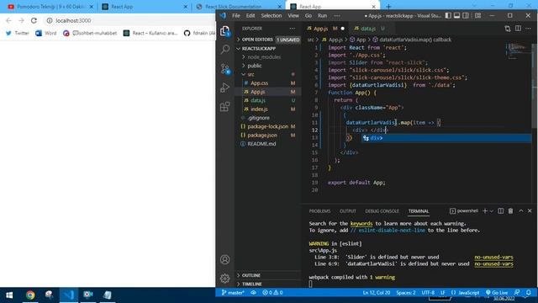Expand the Outline section
538x303 pixels.
(267, 275)
